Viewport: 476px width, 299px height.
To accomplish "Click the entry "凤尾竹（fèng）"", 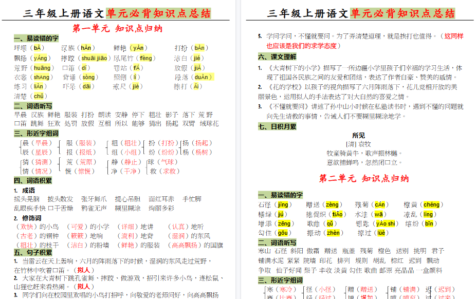I will coord(135,58).
